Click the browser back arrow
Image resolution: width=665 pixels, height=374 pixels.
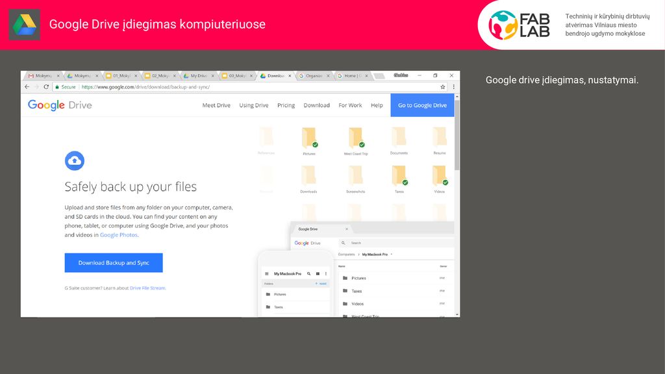point(27,87)
